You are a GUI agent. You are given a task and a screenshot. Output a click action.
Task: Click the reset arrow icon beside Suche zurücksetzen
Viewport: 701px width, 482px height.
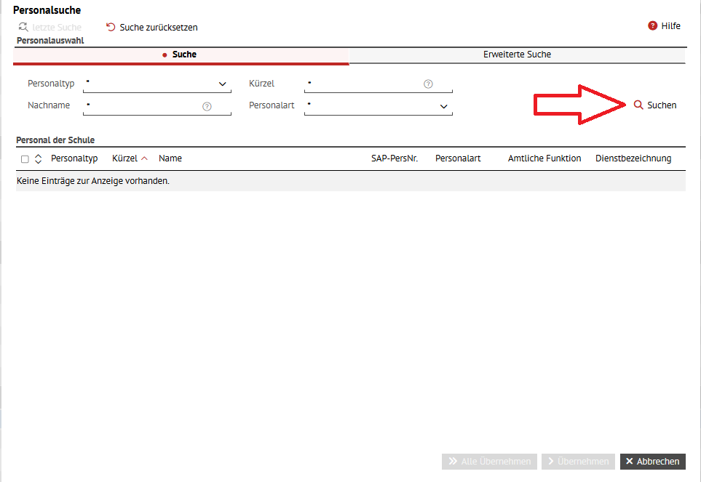point(111,27)
